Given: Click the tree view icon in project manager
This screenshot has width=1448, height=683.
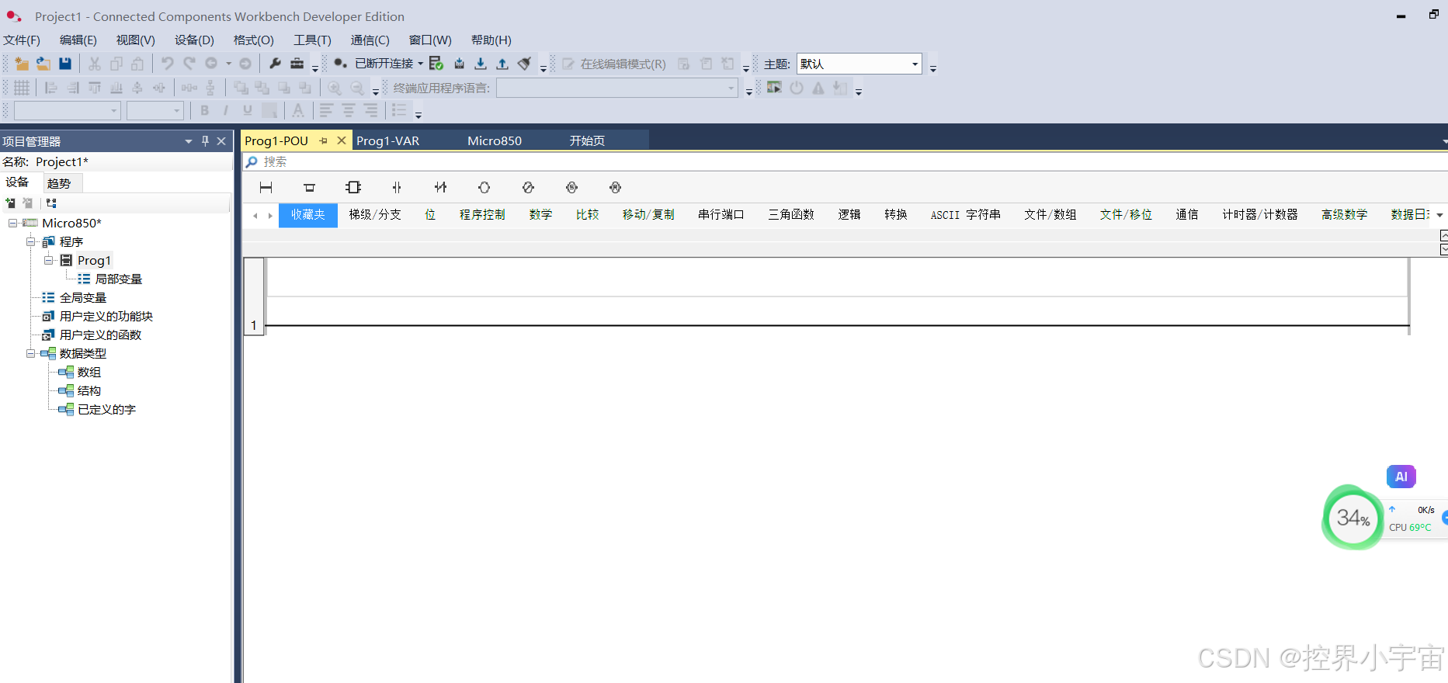Looking at the screenshot, I should pos(51,203).
